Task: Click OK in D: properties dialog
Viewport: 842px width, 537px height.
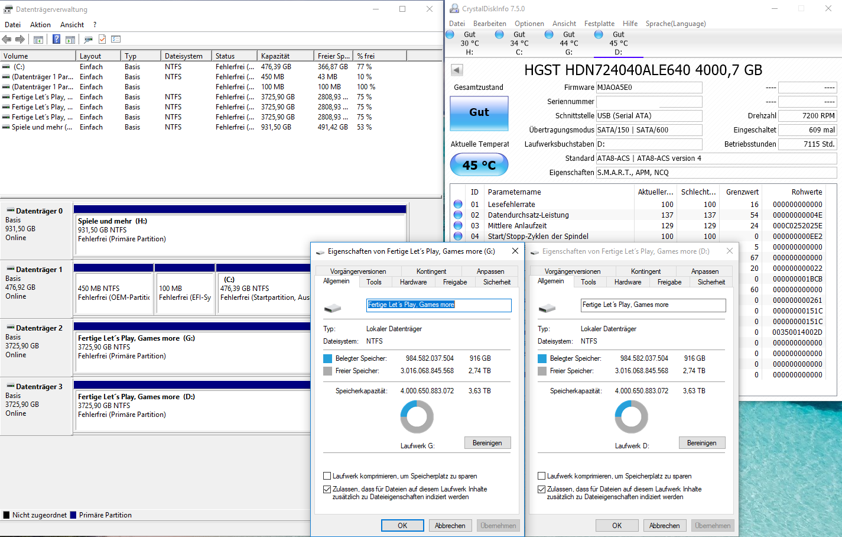Action: [x=617, y=525]
